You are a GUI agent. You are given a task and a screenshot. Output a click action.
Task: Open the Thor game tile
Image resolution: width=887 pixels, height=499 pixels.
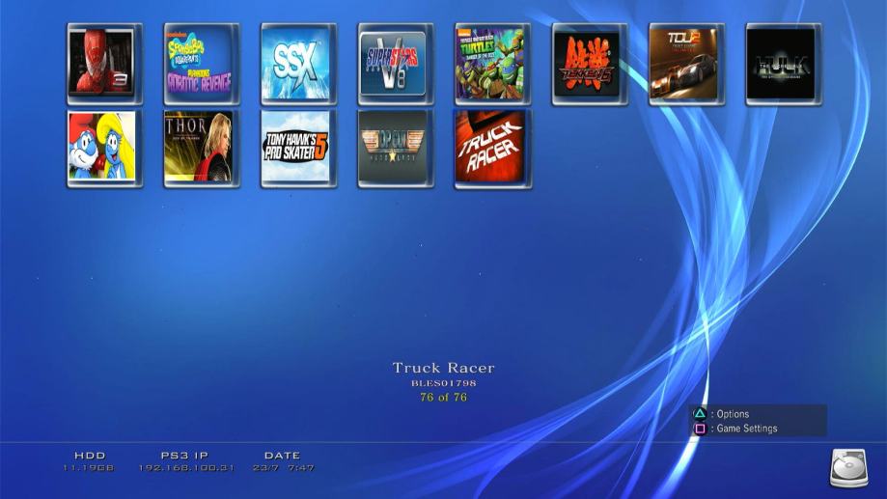coord(202,149)
